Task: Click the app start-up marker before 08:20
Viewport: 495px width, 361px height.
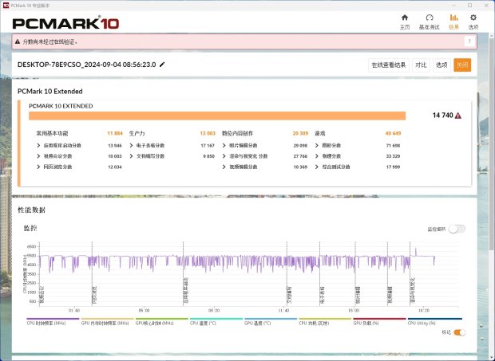Action: point(185,290)
